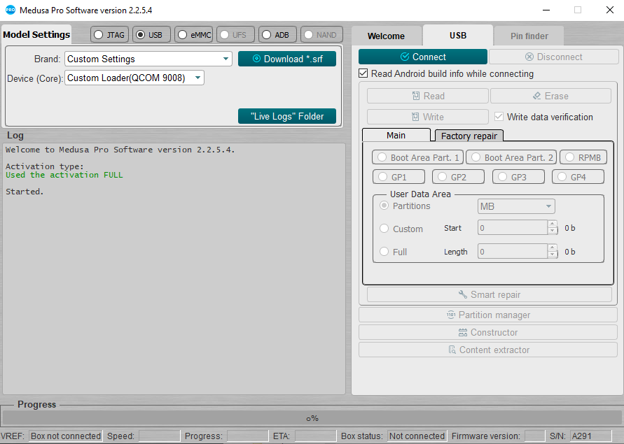Viewport: 624px width, 444px height.
Task: Decrease the Length value with down arrow
Action: pyautogui.click(x=553, y=255)
